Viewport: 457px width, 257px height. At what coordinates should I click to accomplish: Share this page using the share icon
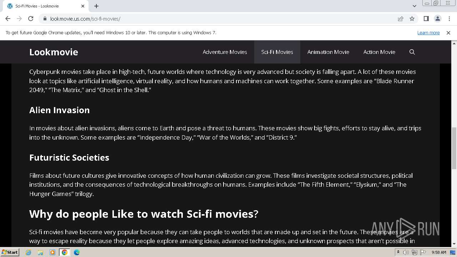(401, 19)
